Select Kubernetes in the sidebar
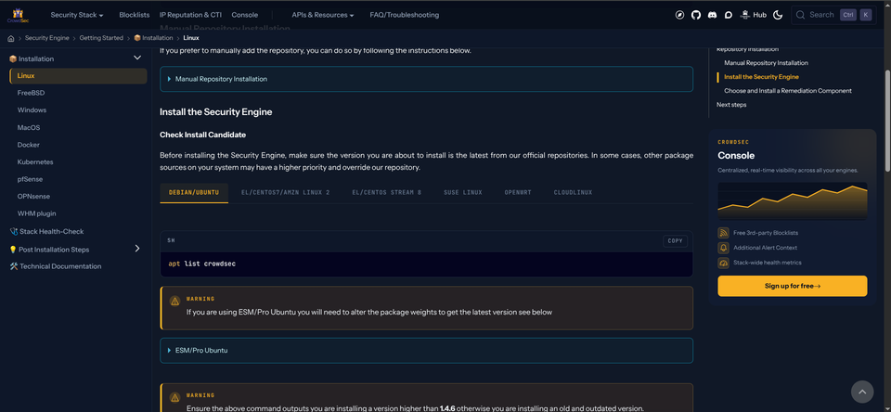 coord(35,162)
